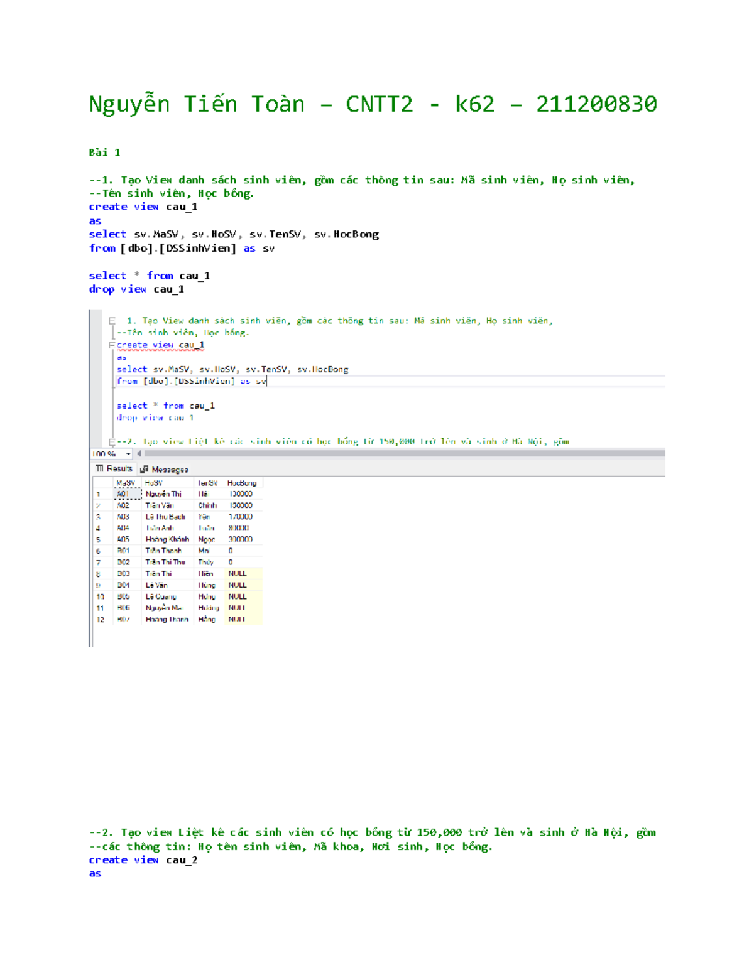Click the Hoàng Khánh cell in results

coord(167,539)
